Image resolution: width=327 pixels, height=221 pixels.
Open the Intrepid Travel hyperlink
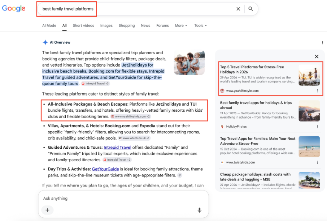[117, 148]
